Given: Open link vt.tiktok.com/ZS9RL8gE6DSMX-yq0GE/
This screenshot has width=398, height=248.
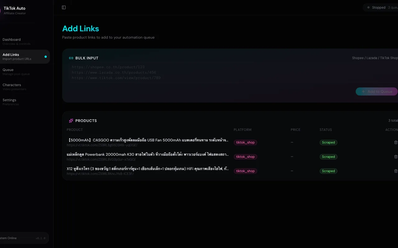Looking at the screenshot, I should point(102,145).
